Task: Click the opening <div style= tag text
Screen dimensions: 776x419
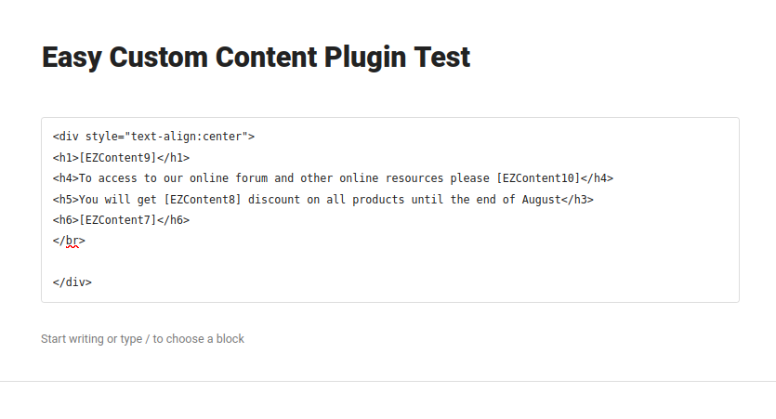Action: coord(88,137)
